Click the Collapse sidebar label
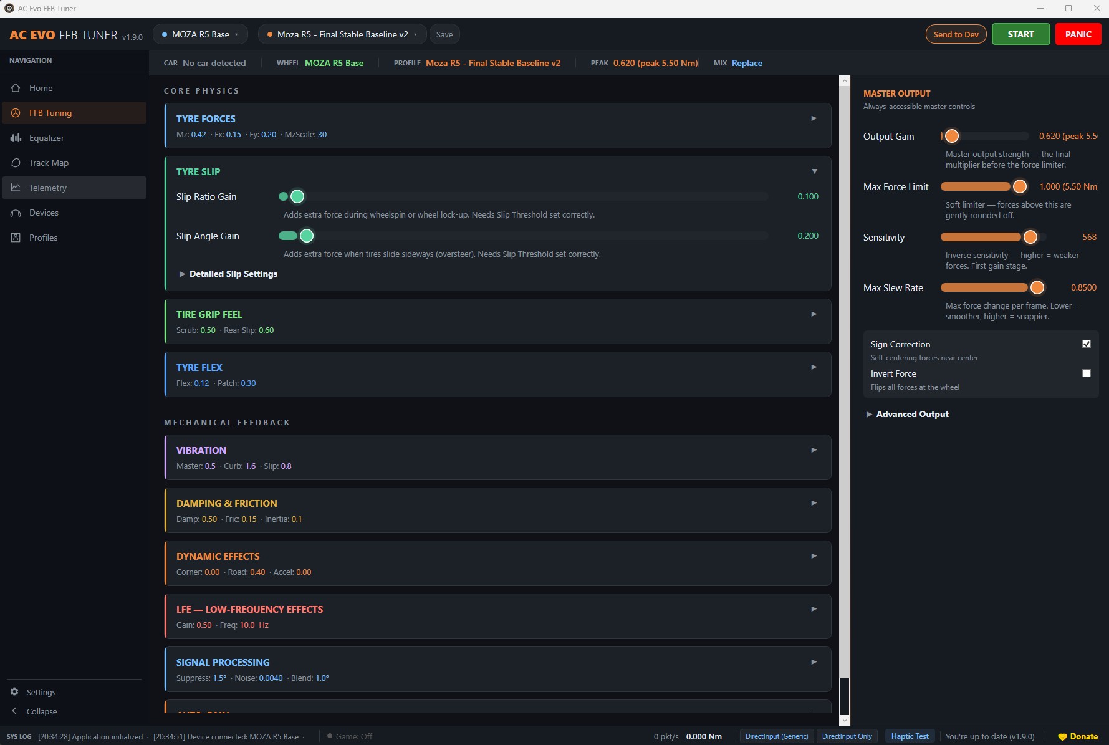This screenshot has height=745, width=1109. 42,711
